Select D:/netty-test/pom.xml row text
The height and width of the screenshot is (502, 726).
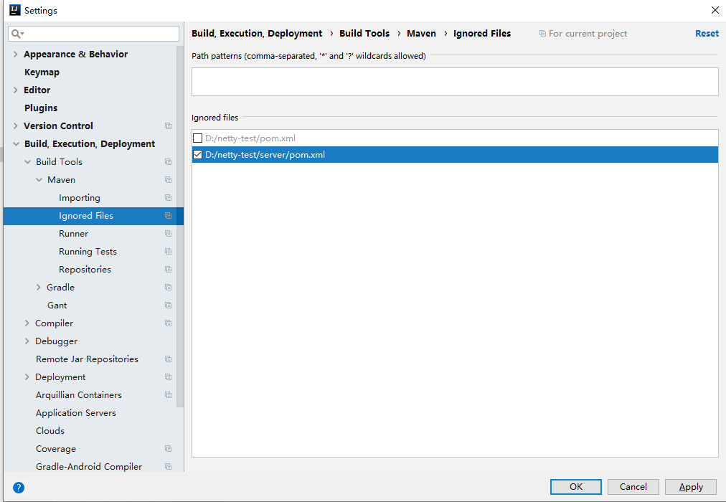click(250, 138)
